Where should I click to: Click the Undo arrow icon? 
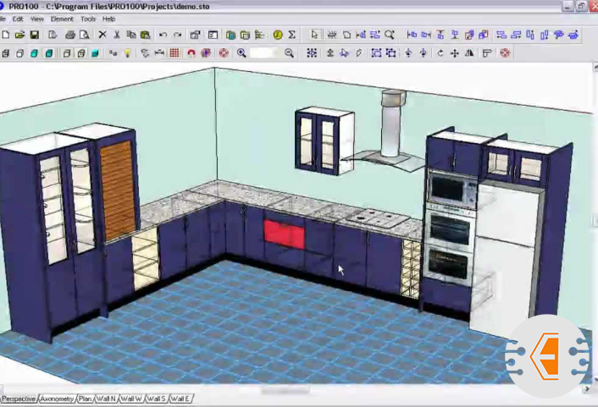tap(163, 35)
